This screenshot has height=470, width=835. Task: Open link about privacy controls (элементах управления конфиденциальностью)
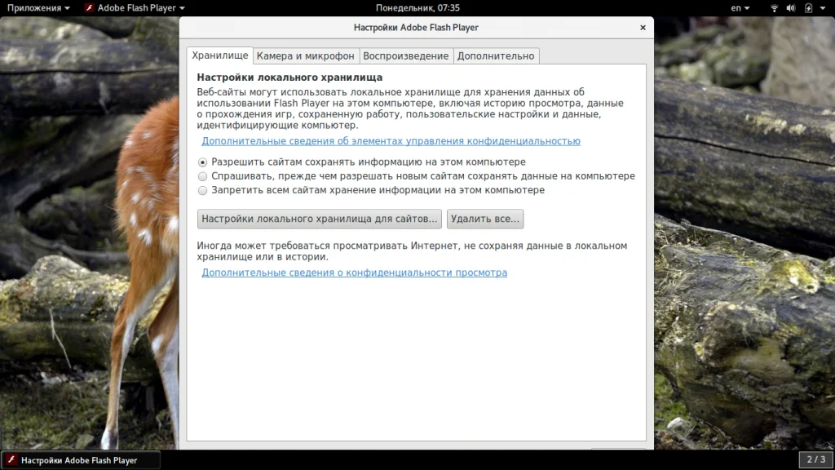(x=391, y=140)
